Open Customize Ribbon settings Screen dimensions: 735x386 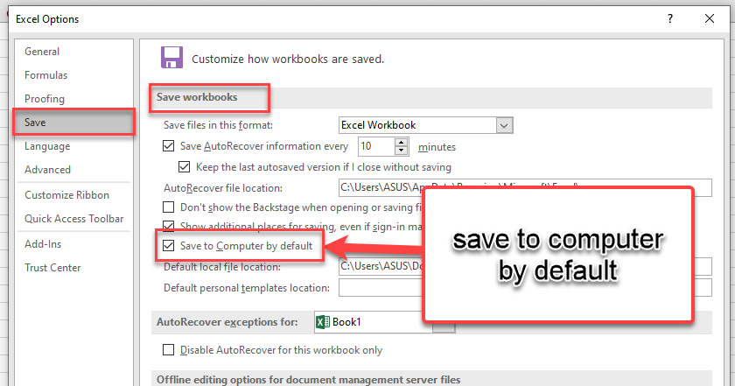pos(67,195)
